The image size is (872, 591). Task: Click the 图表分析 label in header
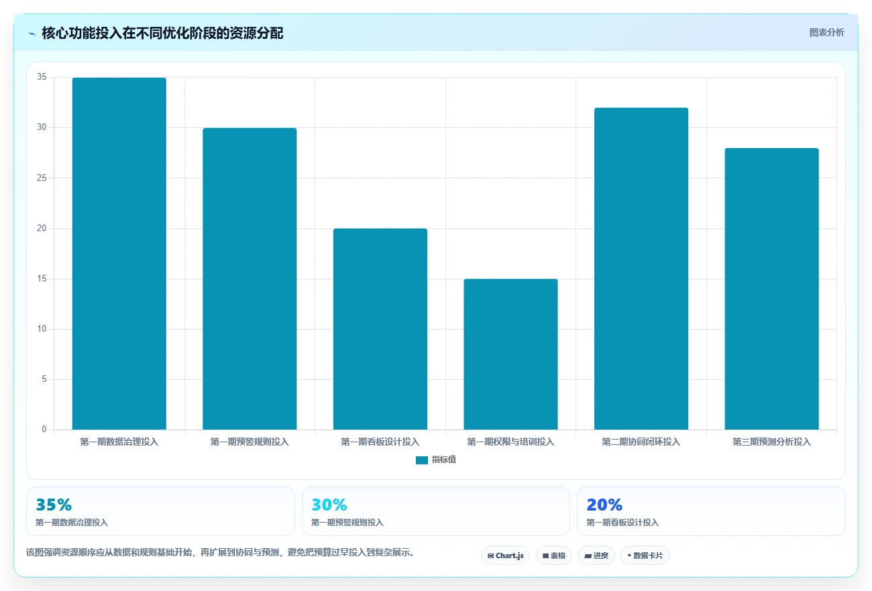[826, 32]
